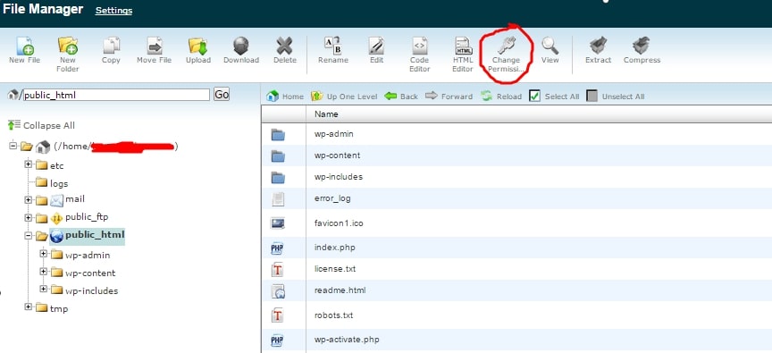Image resolution: width=772 pixels, height=353 pixels.
Task: Click the wp-activate.php PHP icon
Action: (277, 340)
